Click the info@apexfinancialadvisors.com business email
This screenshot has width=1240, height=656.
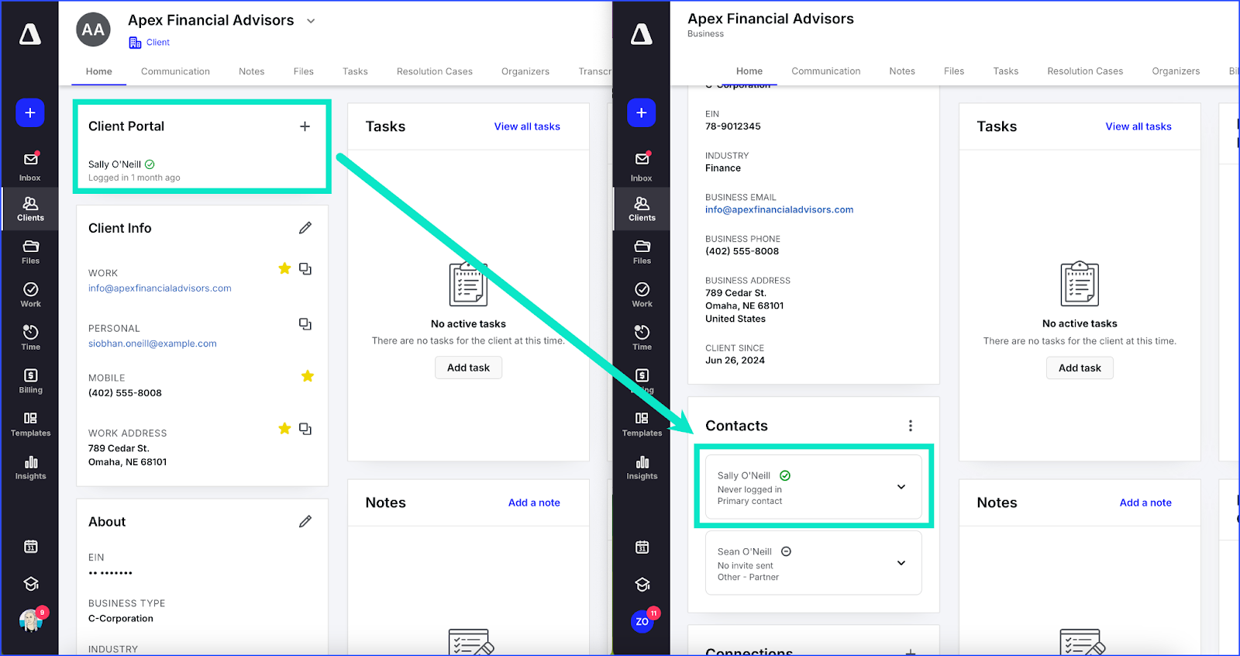pos(779,210)
